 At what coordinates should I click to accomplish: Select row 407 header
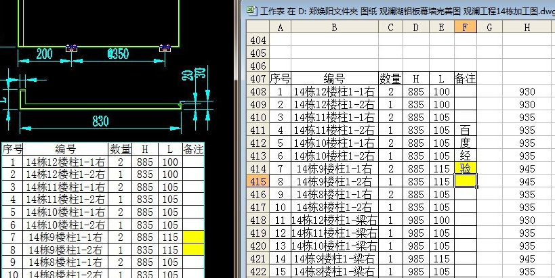[258, 78]
